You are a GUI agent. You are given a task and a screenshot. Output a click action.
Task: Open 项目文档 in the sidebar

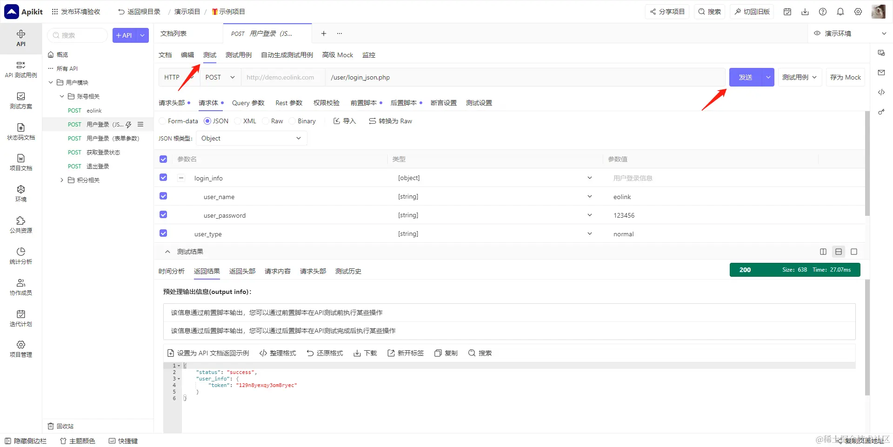click(x=21, y=163)
